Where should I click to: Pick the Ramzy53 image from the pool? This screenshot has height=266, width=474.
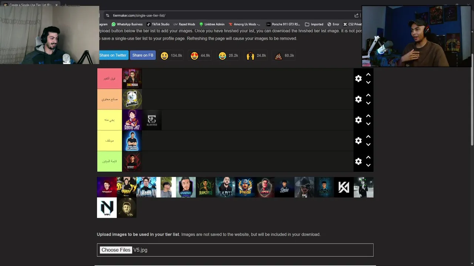click(206, 187)
